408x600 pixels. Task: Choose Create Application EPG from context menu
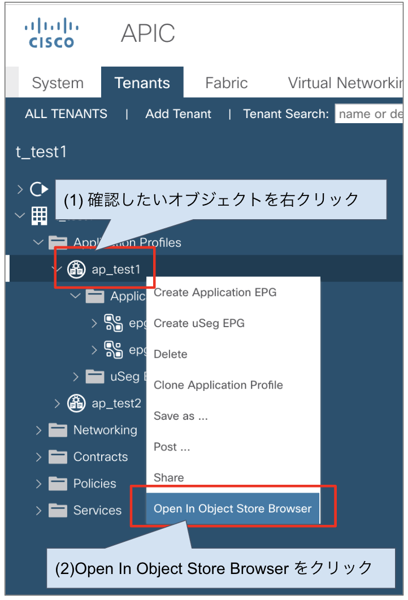(233, 292)
